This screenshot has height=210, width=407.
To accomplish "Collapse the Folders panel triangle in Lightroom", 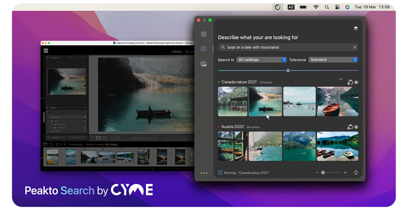I will [47, 108].
